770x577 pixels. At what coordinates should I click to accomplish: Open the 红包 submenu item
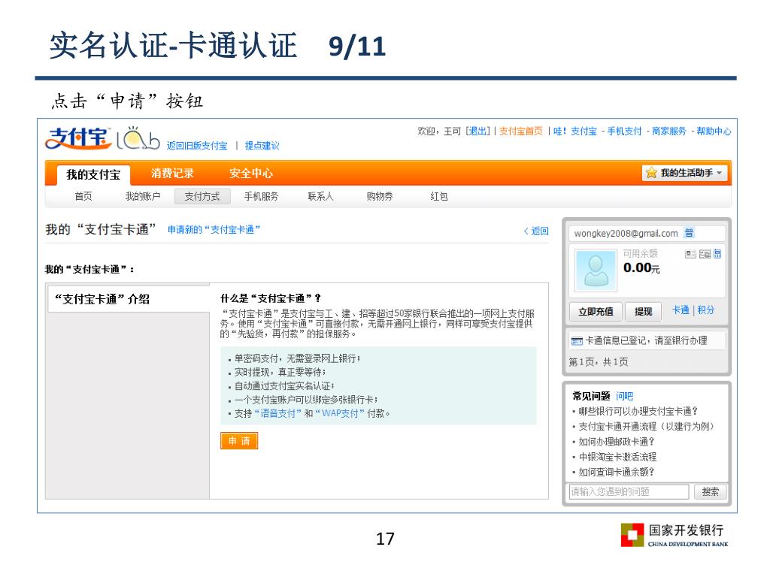tap(438, 196)
